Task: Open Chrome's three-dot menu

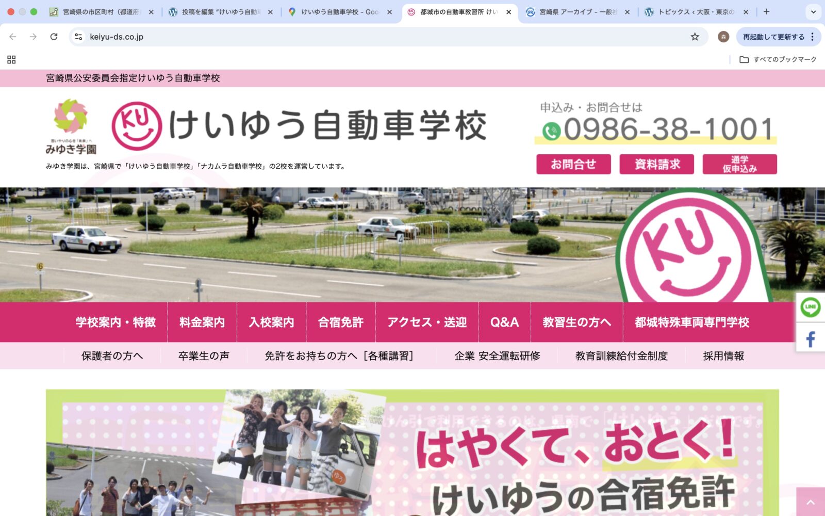Action: [813, 37]
